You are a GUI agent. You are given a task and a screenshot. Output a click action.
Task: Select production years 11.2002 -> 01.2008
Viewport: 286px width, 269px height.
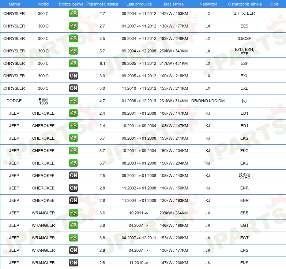[x=139, y=188]
